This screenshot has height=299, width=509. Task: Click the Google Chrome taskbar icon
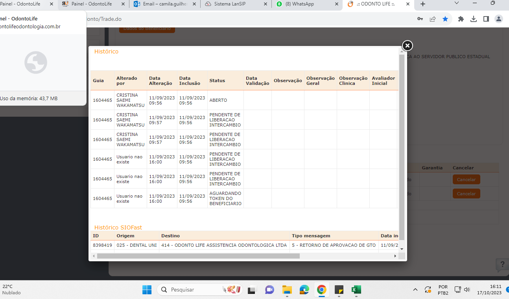[322, 290]
